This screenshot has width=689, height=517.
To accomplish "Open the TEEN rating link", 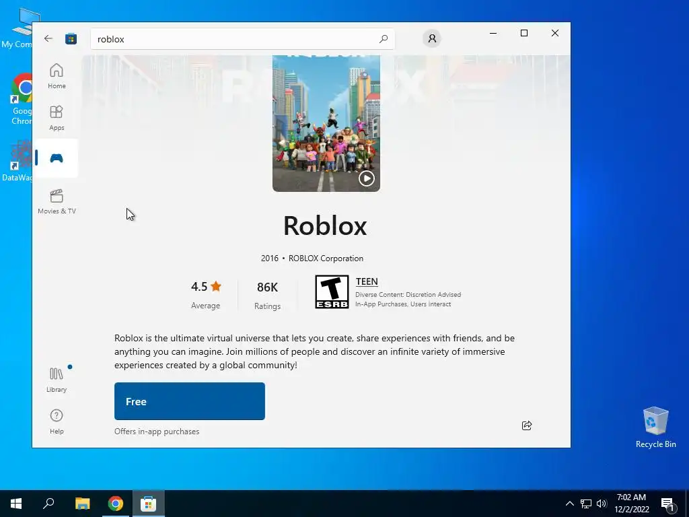I will [x=367, y=281].
